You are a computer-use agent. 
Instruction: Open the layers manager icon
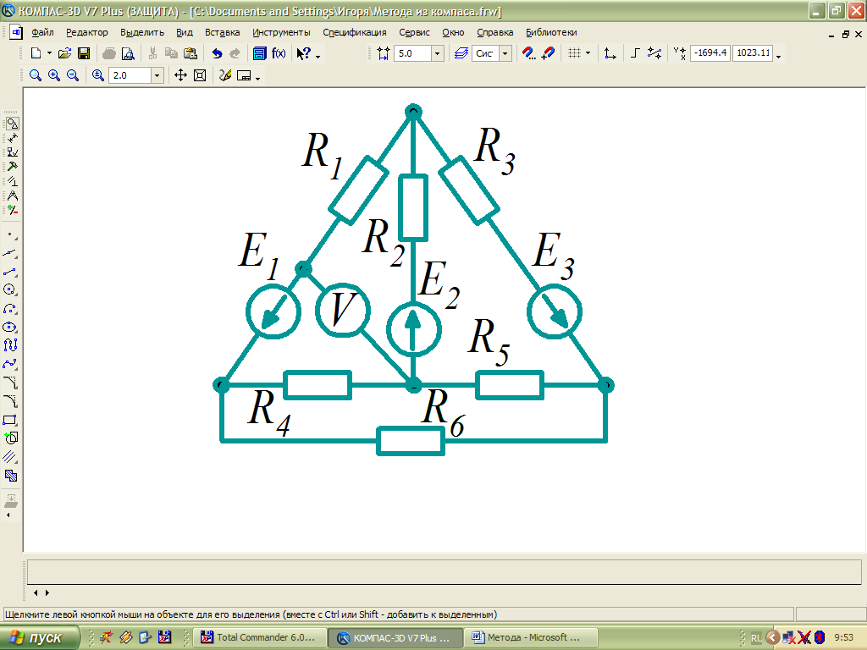(x=461, y=53)
